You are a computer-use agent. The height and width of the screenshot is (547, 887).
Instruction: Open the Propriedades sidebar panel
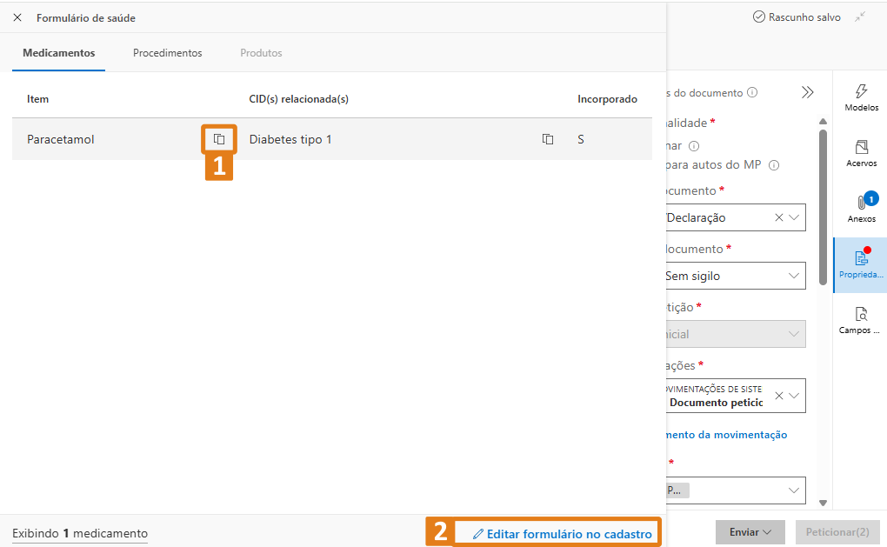click(x=861, y=264)
